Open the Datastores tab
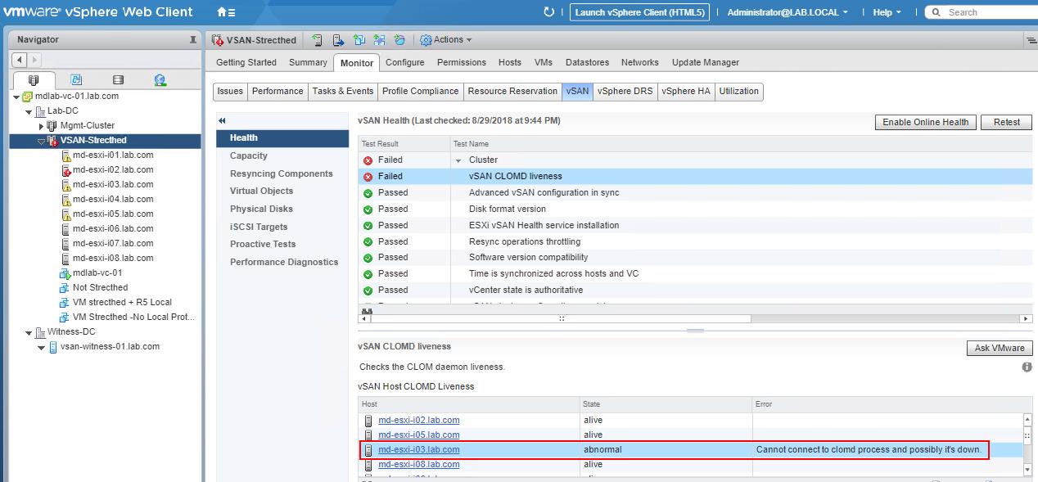Viewport: 1038px width, 482px height. point(587,62)
